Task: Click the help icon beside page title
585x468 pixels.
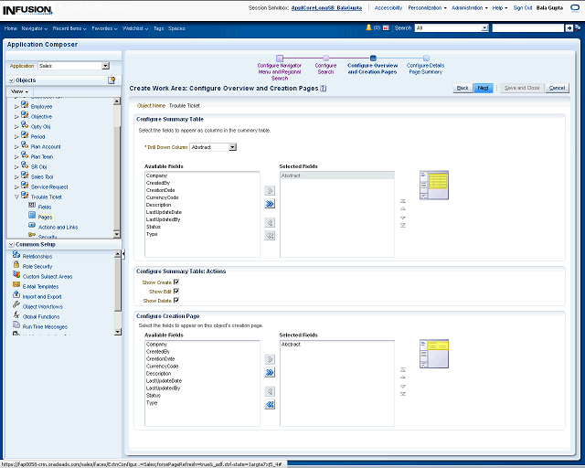Action: pos(324,89)
